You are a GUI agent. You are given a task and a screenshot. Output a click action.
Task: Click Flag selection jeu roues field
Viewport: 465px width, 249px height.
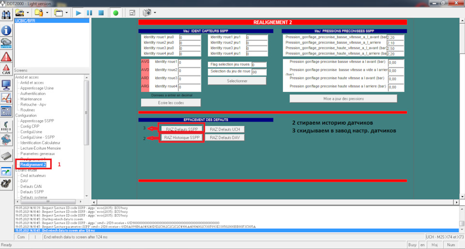259,64
